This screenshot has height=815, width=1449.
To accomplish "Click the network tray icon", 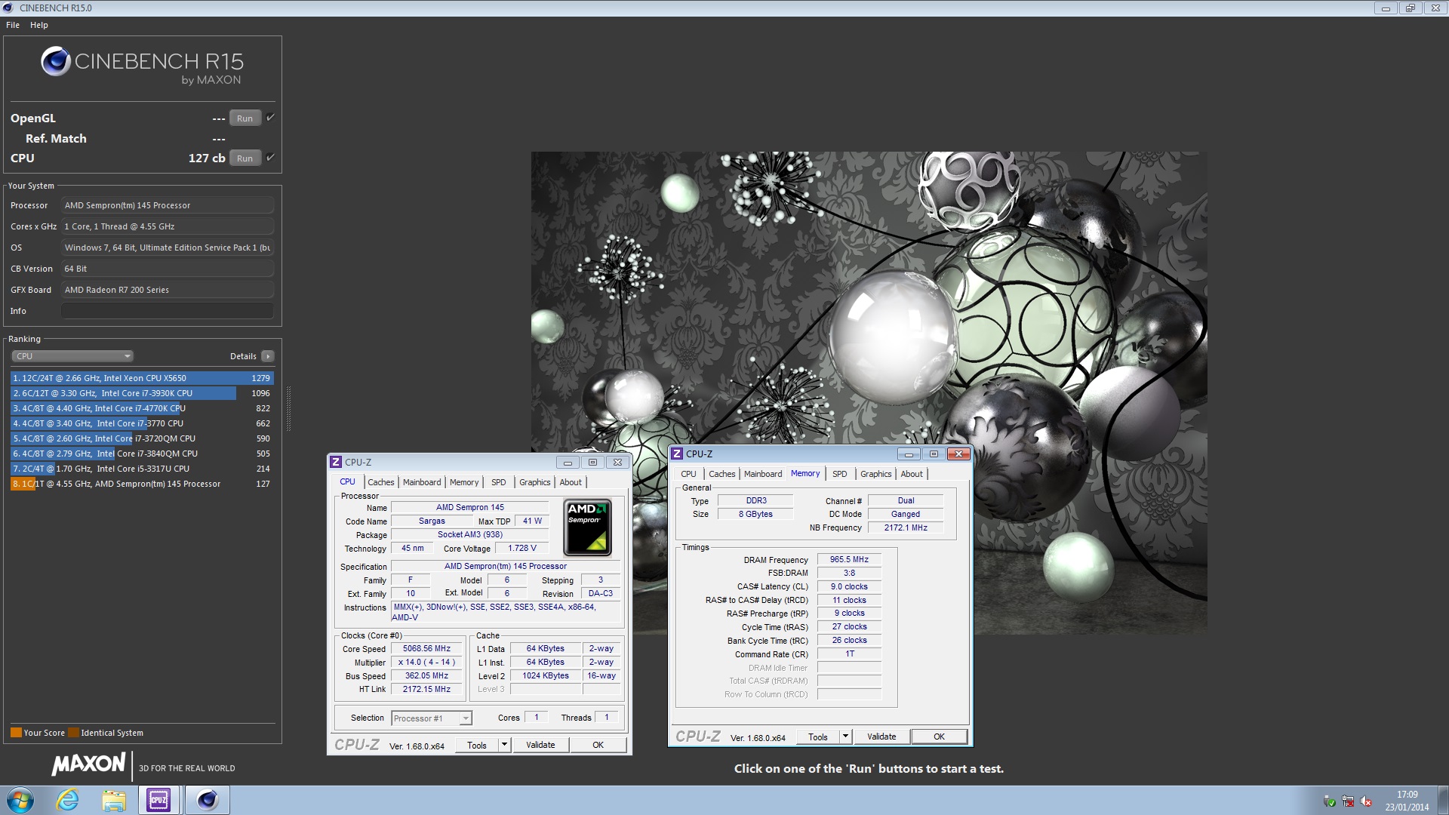I will (1348, 801).
